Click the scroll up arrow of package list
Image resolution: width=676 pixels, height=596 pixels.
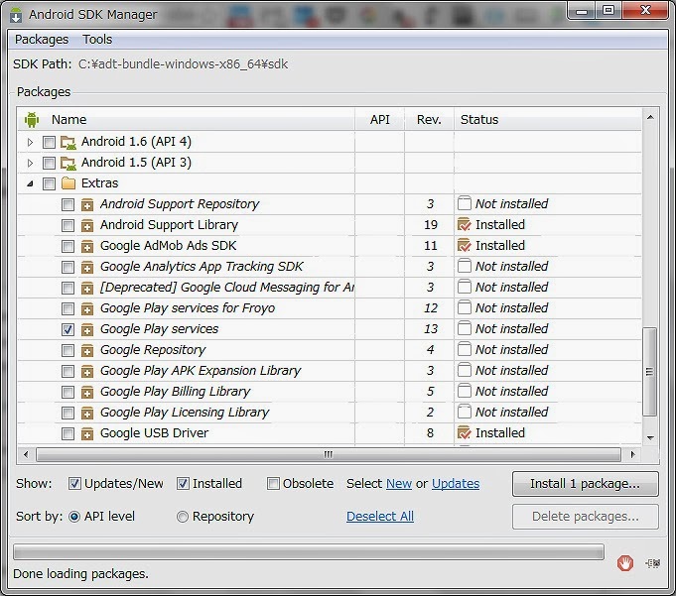click(650, 117)
